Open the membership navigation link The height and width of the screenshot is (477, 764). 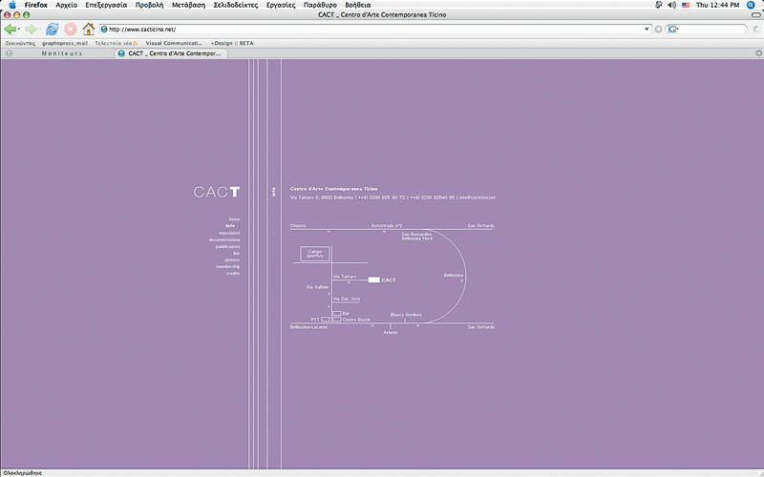pos(227,267)
